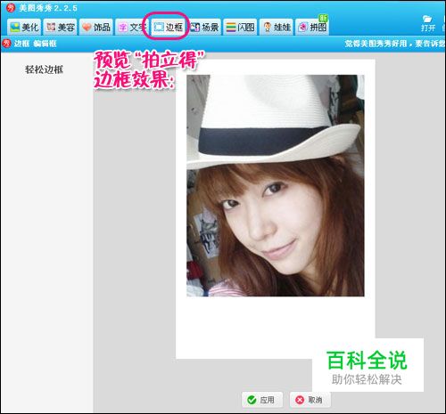Switch to the 美容 tab

(61, 28)
